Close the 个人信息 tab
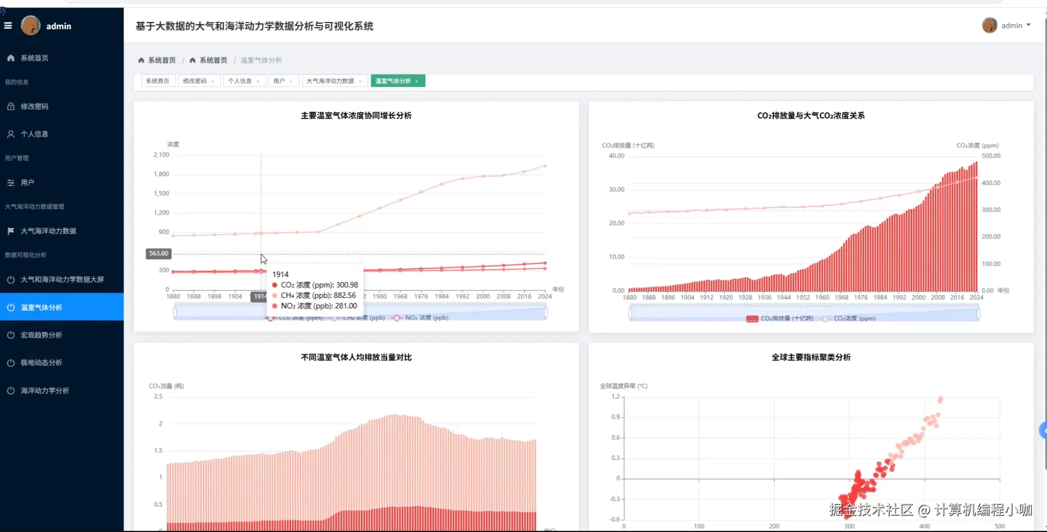The image size is (1047, 532). pyautogui.click(x=258, y=81)
